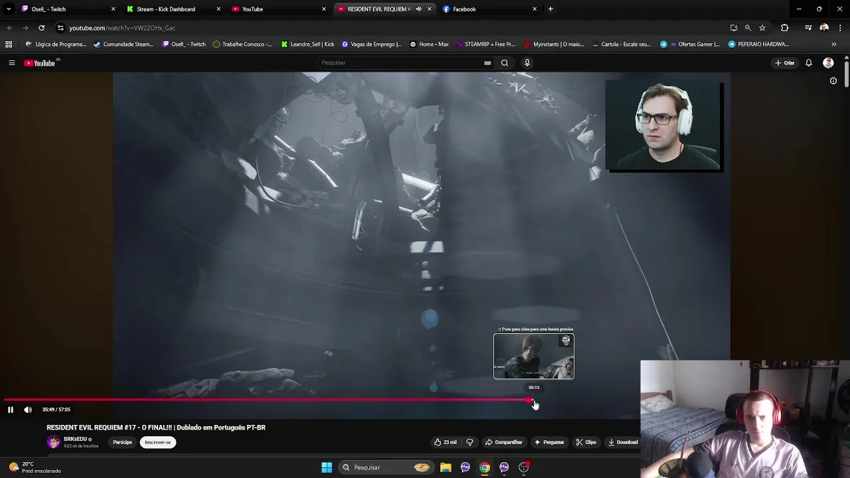
Task: Open the PEPERAIO HARDWA... bookmark
Action: [758, 44]
